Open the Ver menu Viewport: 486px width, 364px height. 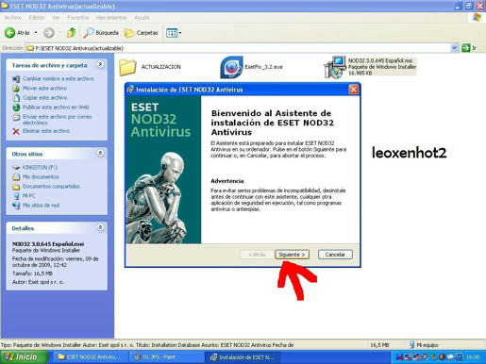pos(56,18)
